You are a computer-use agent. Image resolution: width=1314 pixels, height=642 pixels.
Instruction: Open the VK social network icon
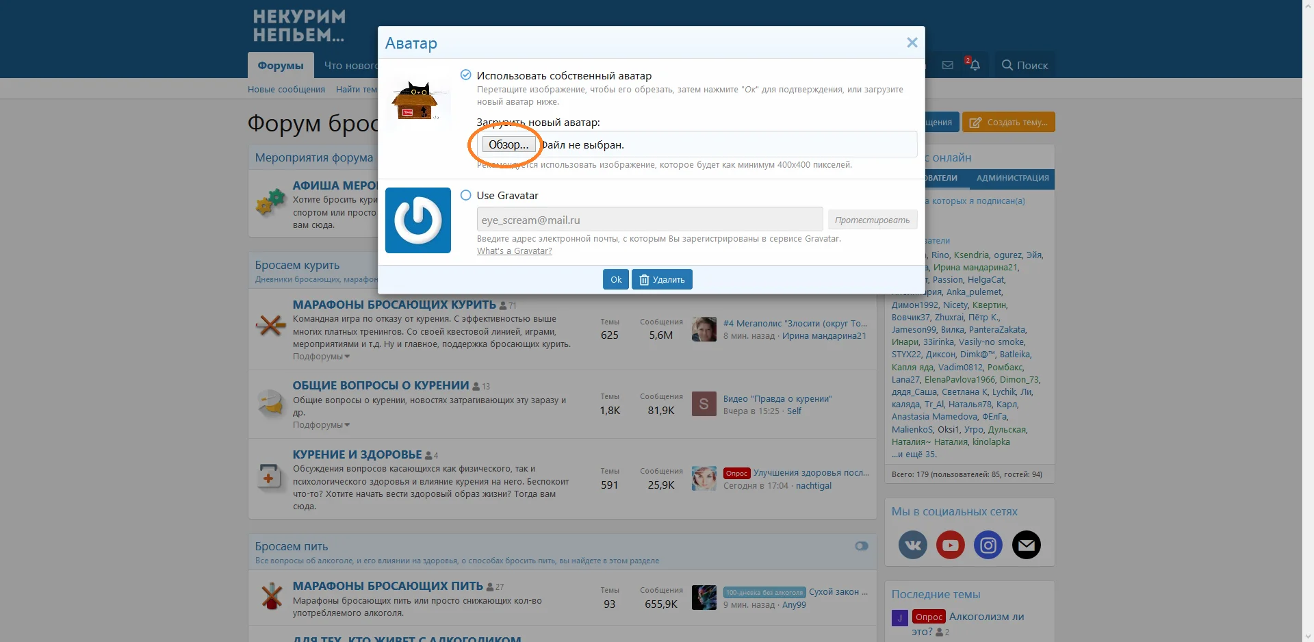(x=913, y=545)
